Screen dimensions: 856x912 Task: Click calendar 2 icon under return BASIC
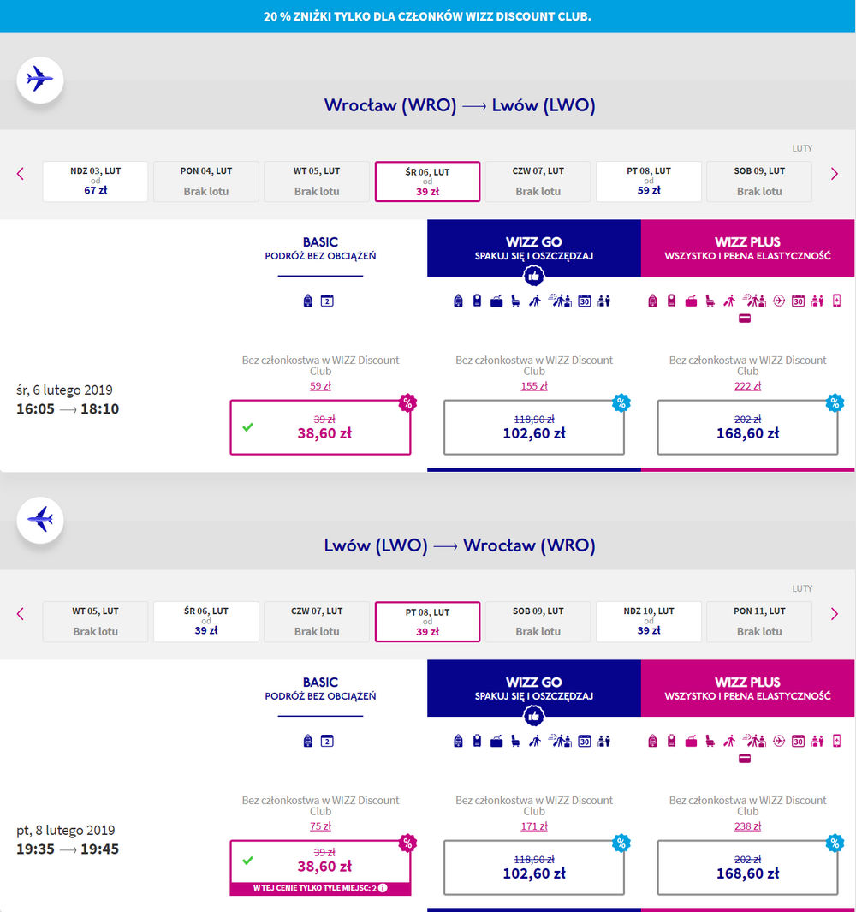click(327, 741)
